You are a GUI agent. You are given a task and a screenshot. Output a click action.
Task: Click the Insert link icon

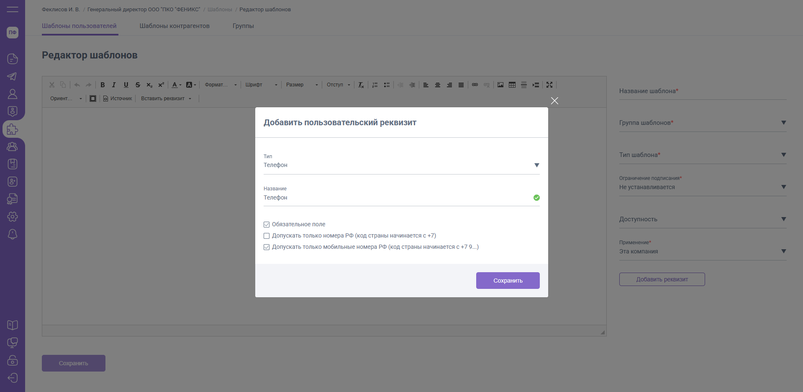pyautogui.click(x=475, y=85)
